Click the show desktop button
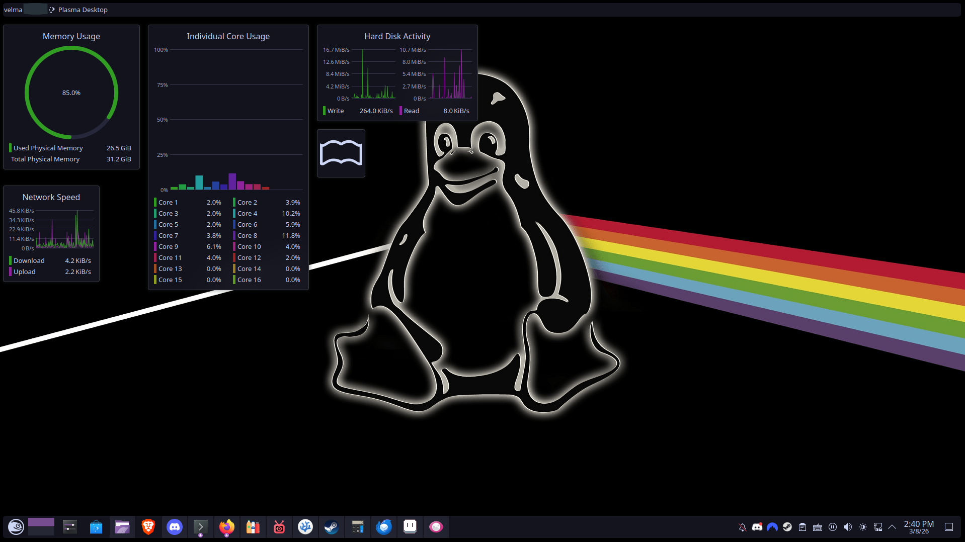The height and width of the screenshot is (542, 965). click(949, 527)
